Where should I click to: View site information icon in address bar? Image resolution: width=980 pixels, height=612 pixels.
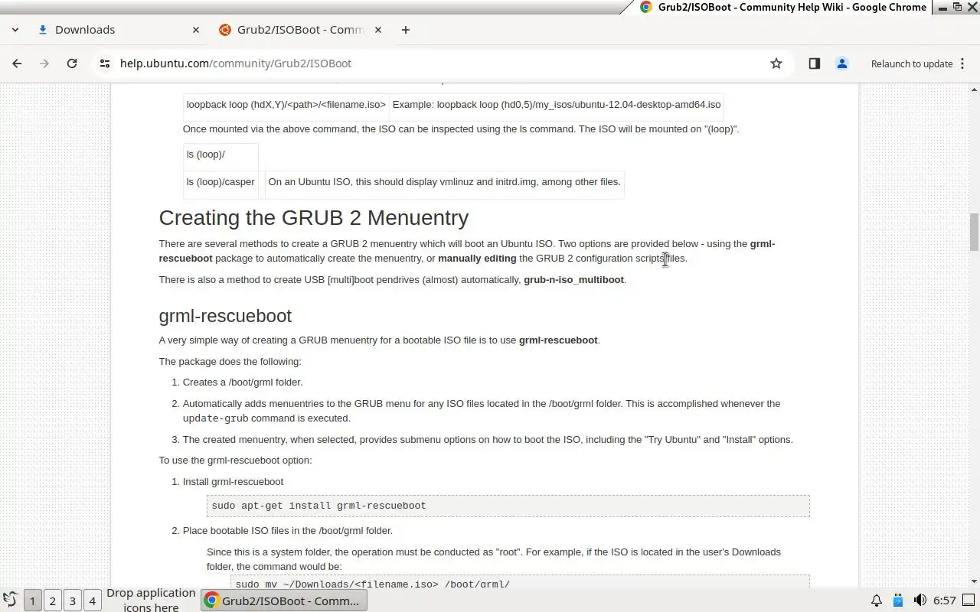pos(105,63)
